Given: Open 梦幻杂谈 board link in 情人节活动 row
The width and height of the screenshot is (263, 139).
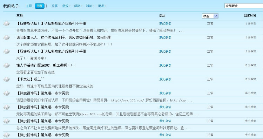Looking at the screenshot, I should pos(165,65).
